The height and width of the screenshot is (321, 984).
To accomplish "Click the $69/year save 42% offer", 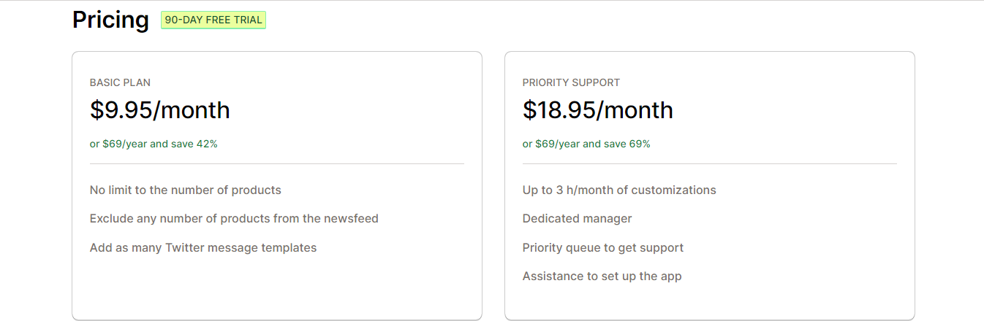I will (x=154, y=144).
